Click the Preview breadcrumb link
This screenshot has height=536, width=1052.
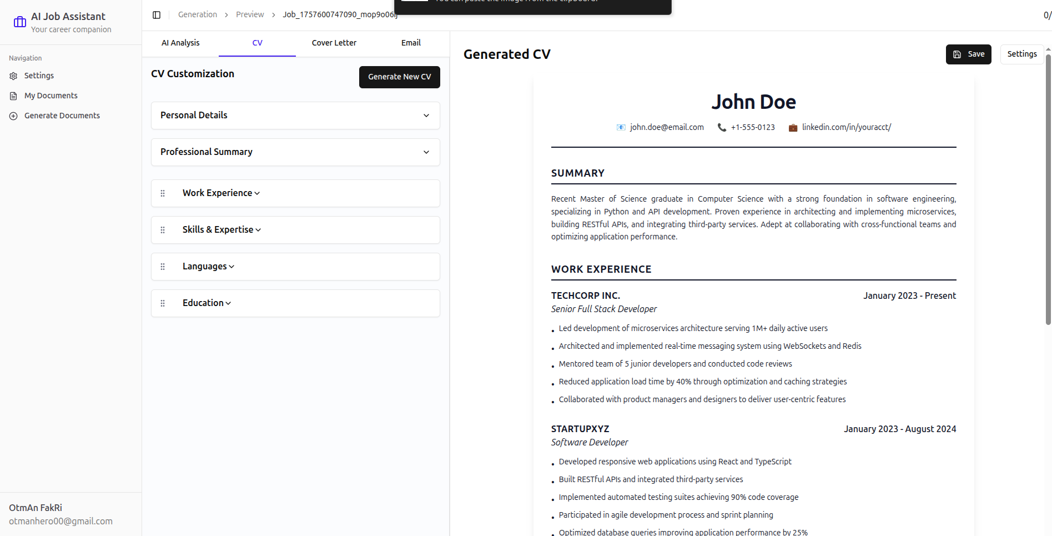(250, 15)
